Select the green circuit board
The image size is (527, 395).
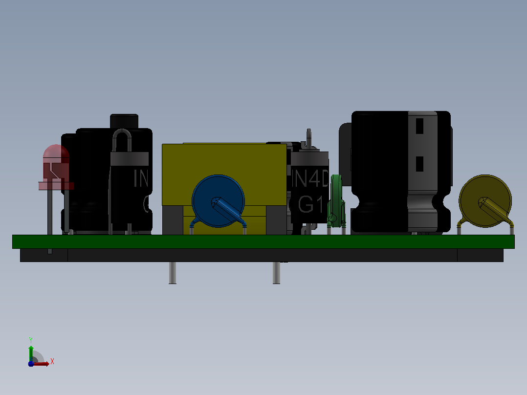[x=263, y=241]
